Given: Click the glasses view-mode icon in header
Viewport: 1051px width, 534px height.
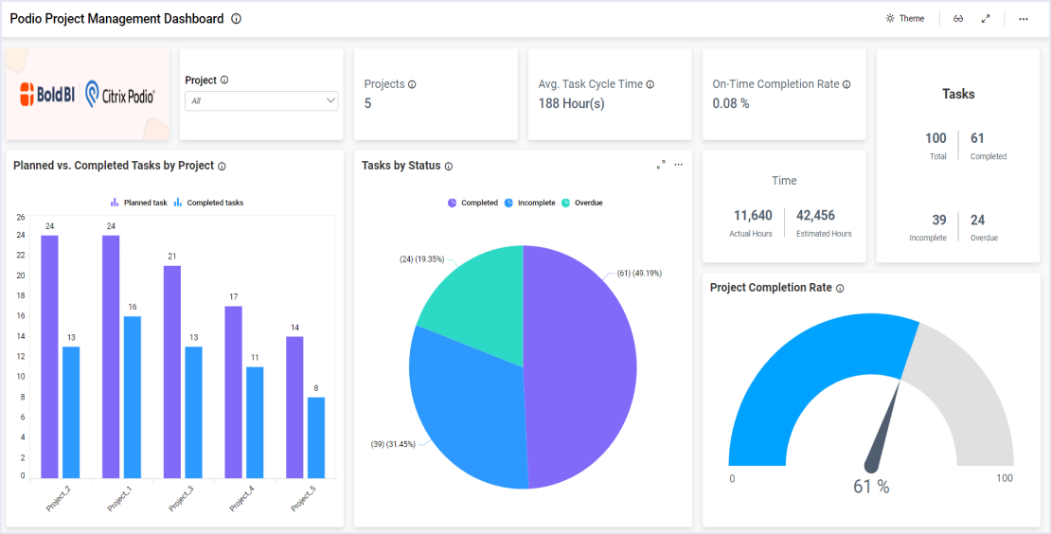Looking at the screenshot, I should tap(958, 19).
